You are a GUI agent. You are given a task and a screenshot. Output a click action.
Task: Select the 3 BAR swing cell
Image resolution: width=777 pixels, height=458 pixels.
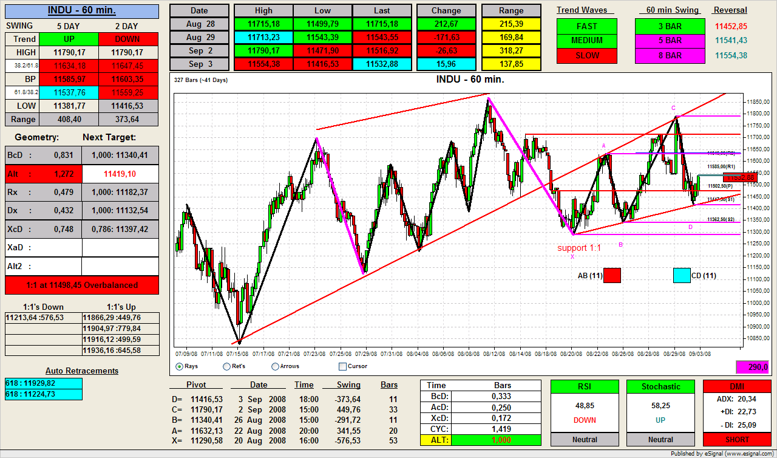coord(671,26)
